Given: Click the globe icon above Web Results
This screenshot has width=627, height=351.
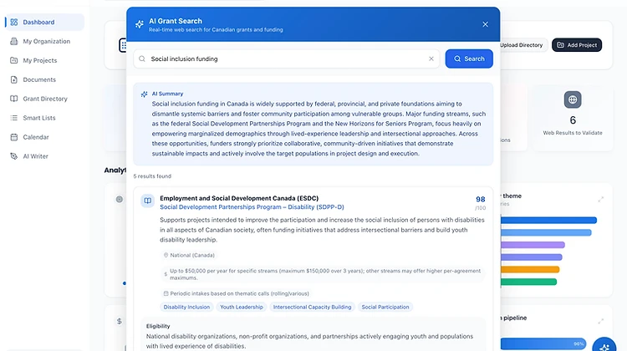Looking at the screenshot, I should pos(573,99).
